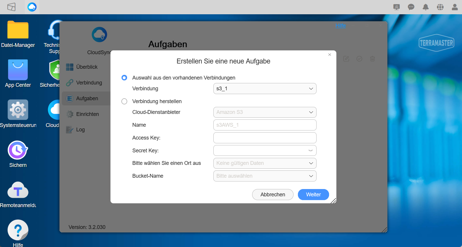462x247 pixels.
Task: Open the user account icon
Action: [x=455, y=7]
